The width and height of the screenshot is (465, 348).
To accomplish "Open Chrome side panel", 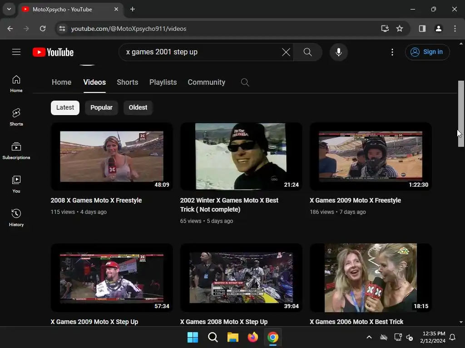I will coord(422,29).
